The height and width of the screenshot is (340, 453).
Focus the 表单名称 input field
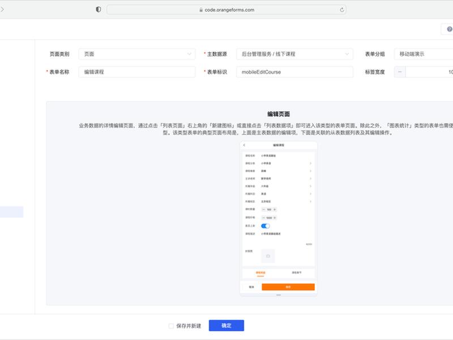[137, 72]
